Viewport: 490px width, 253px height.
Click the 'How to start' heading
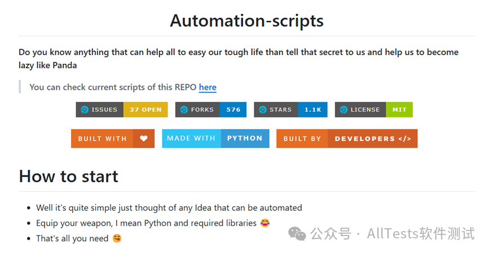coord(68,176)
